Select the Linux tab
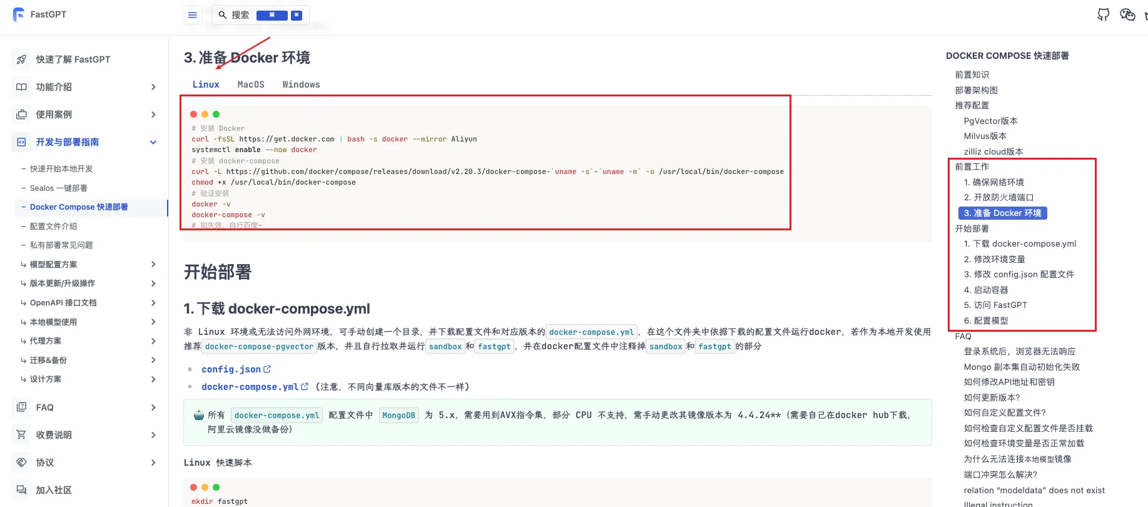Image resolution: width=1148 pixels, height=507 pixels. coord(206,84)
